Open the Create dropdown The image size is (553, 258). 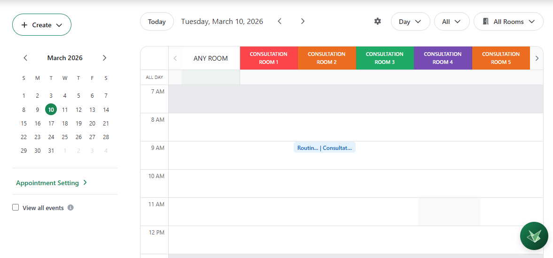coord(42,25)
